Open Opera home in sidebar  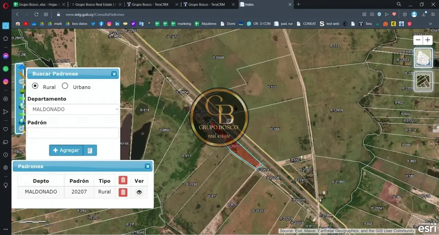click(5, 26)
